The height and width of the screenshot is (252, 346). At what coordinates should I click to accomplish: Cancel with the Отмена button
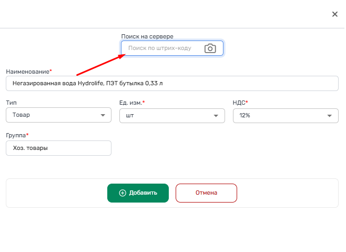point(206,193)
